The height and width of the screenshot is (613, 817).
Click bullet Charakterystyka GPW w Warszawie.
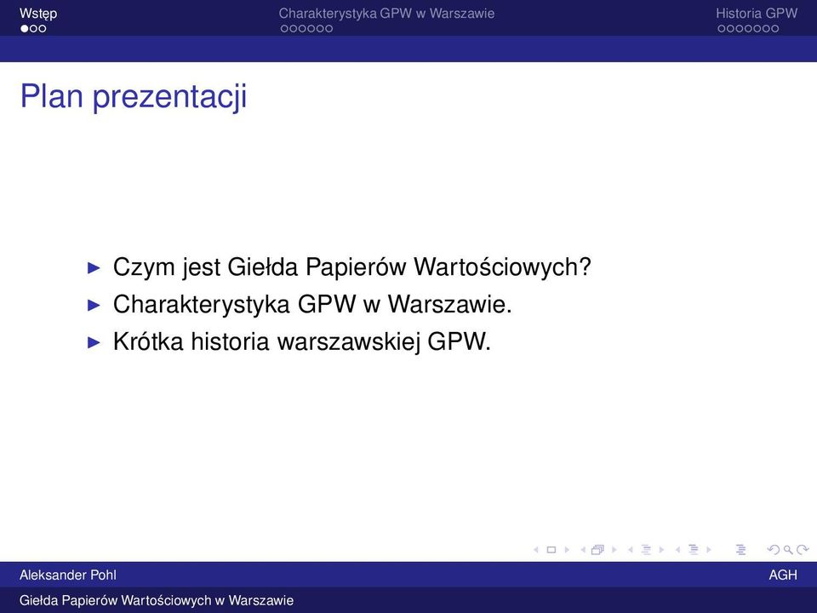(312, 305)
